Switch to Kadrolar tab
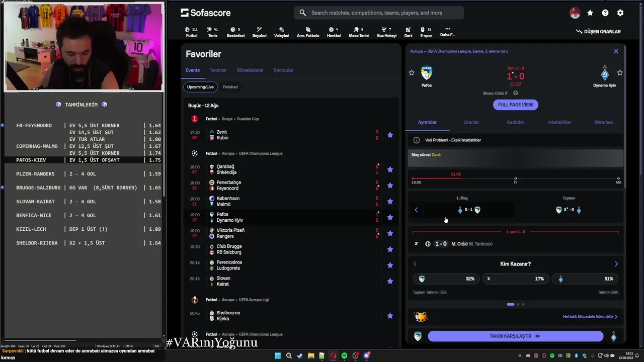 coord(515,122)
